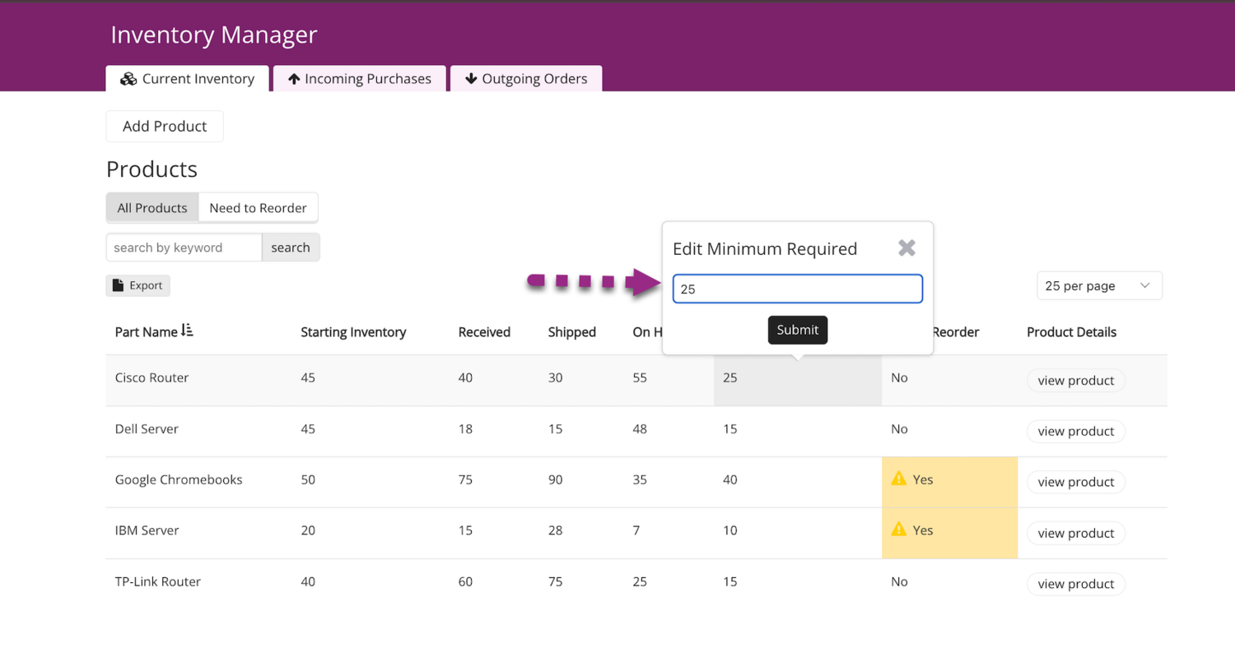
Task: Open the 25 per page dropdown
Action: (x=1098, y=286)
